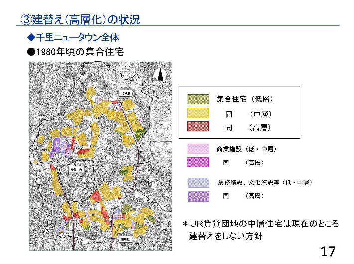The width and height of the screenshot is (354, 264).
Task: Click the green low-rise housing legend swatch
Action: (198, 99)
